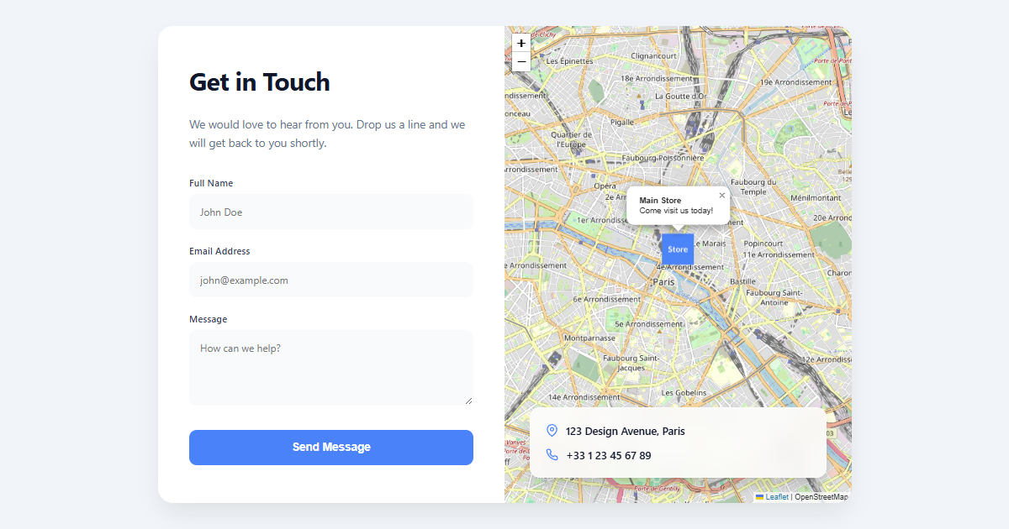This screenshot has width=1009, height=529.
Task: Click 'Come visit us today!' popup text
Action: pos(676,211)
